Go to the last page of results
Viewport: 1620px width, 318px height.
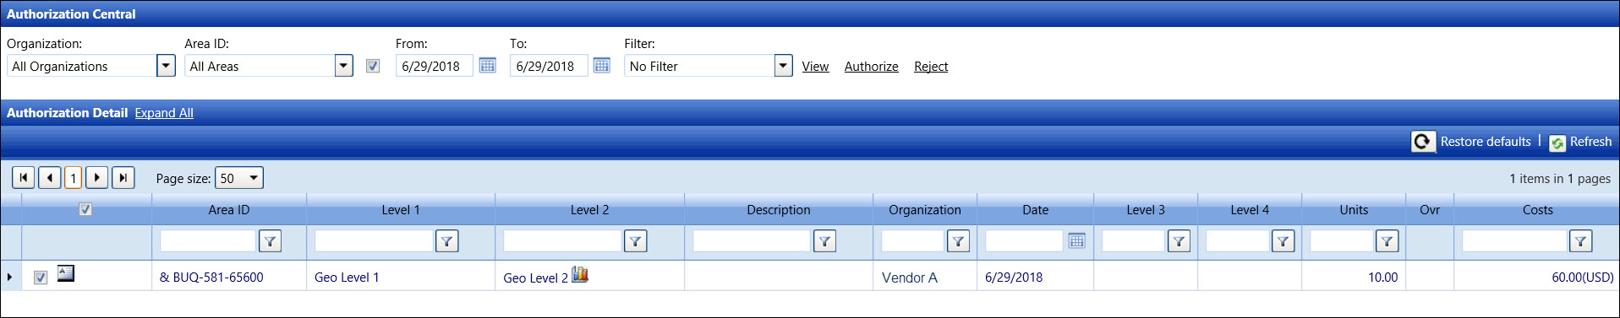pos(123,177)
